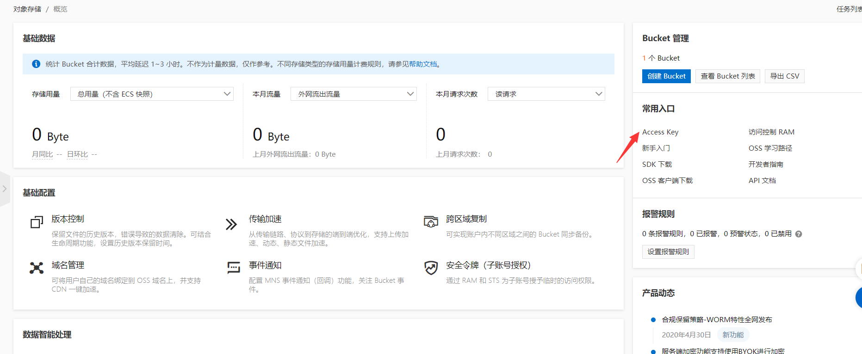Screen dimensions: 862x354
Task: Open the OSS 学习路径 link
Action: coord(770,148)
